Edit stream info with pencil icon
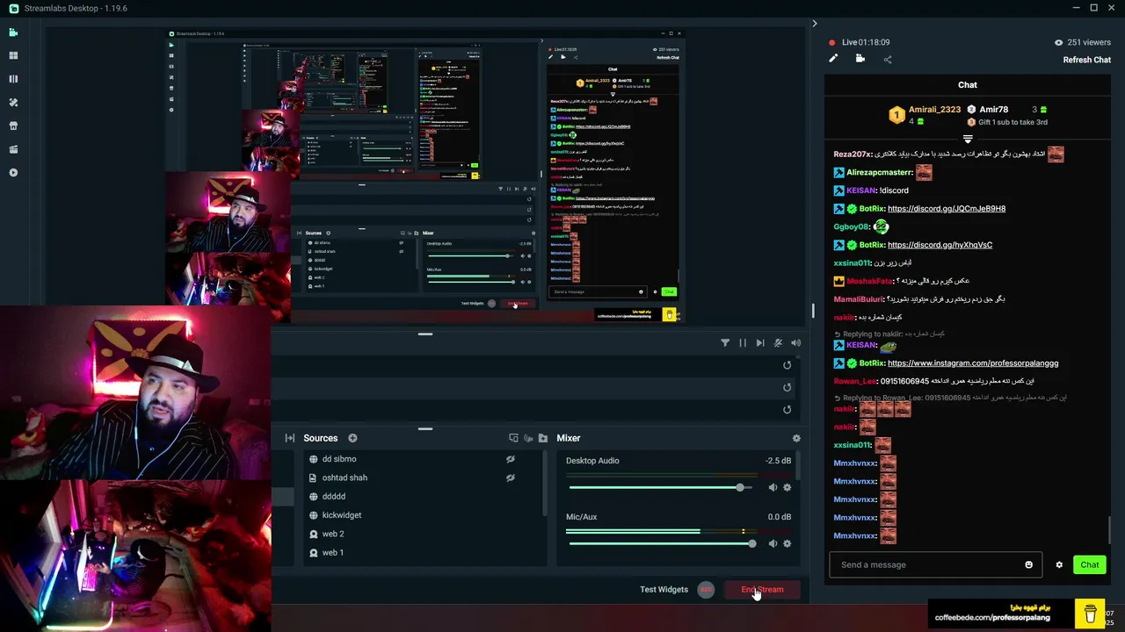 (833, 59)
